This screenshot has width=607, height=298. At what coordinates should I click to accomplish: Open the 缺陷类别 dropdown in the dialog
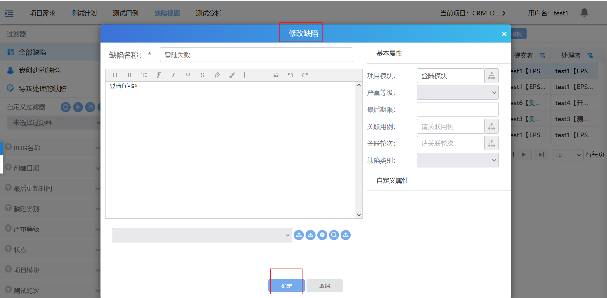[x=457, y=160]
